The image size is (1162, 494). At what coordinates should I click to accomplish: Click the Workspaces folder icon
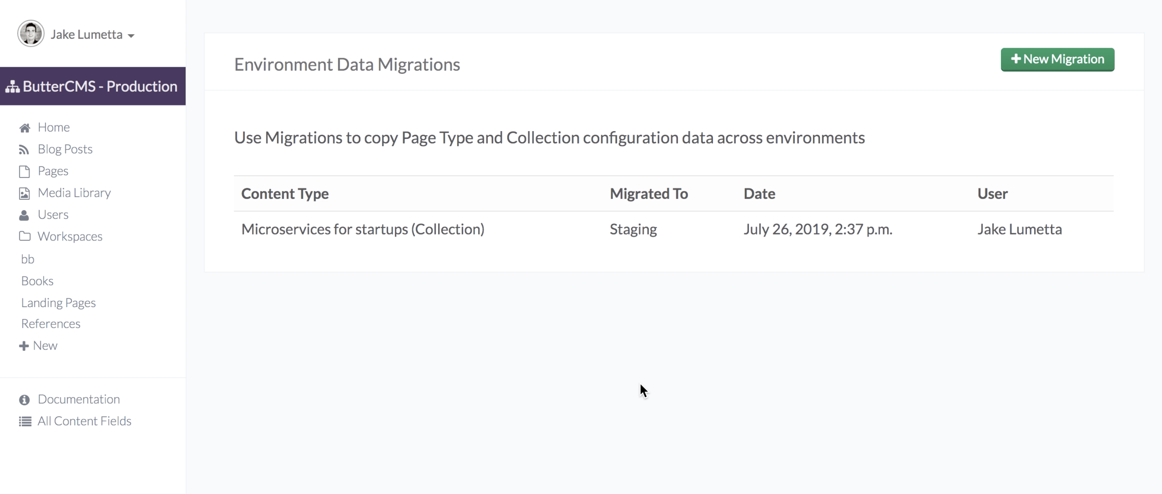click(24, 237)
